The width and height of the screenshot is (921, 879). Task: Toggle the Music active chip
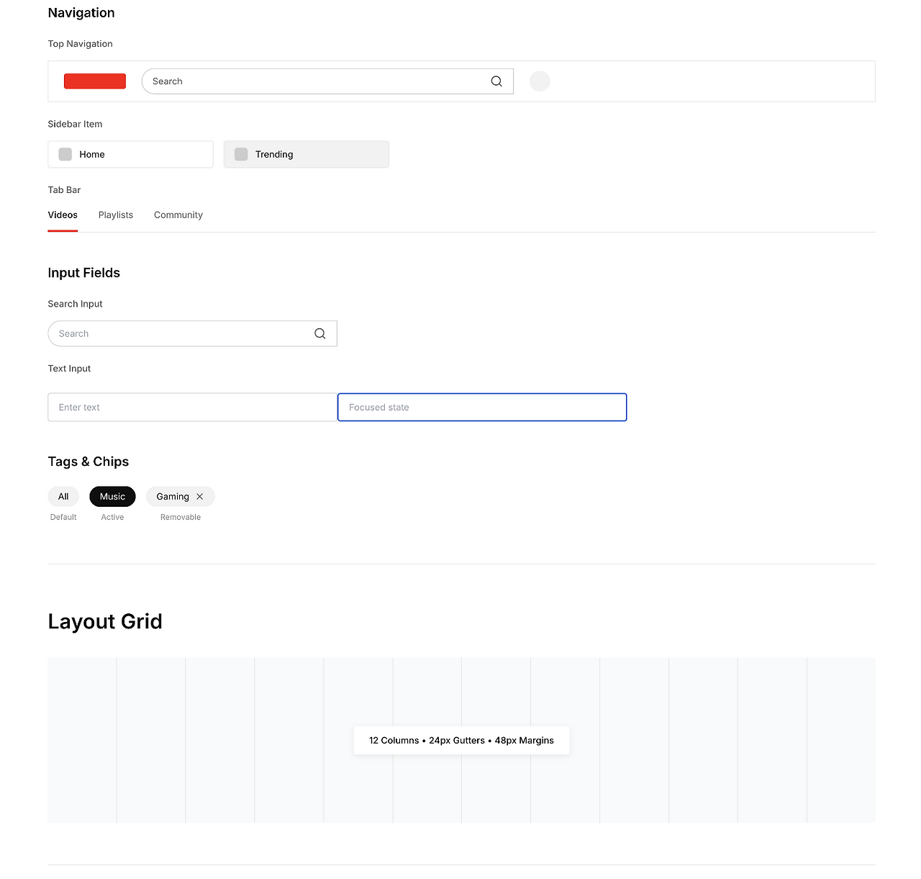[112, 497]
